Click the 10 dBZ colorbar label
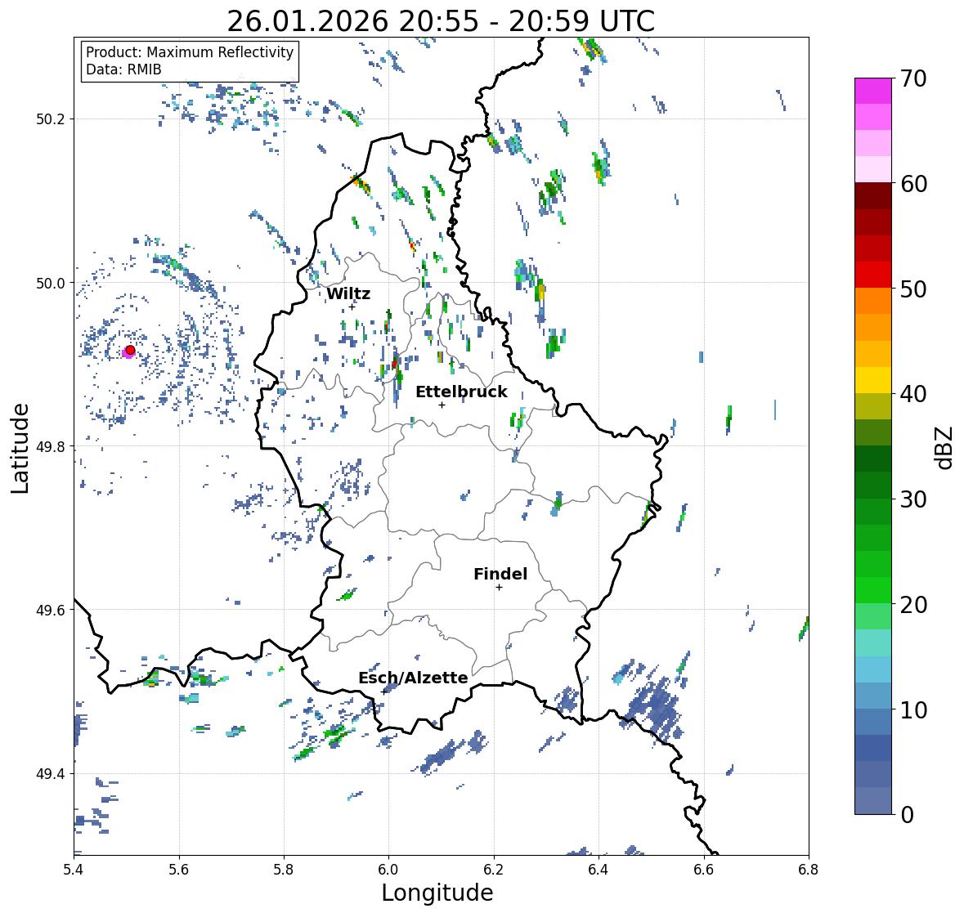Viewport: 964px width, 913px height. pos(913,709)
